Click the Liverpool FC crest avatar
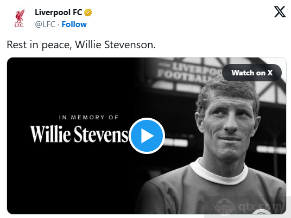This screenshot has width=291, height=218. pos(20,18)
